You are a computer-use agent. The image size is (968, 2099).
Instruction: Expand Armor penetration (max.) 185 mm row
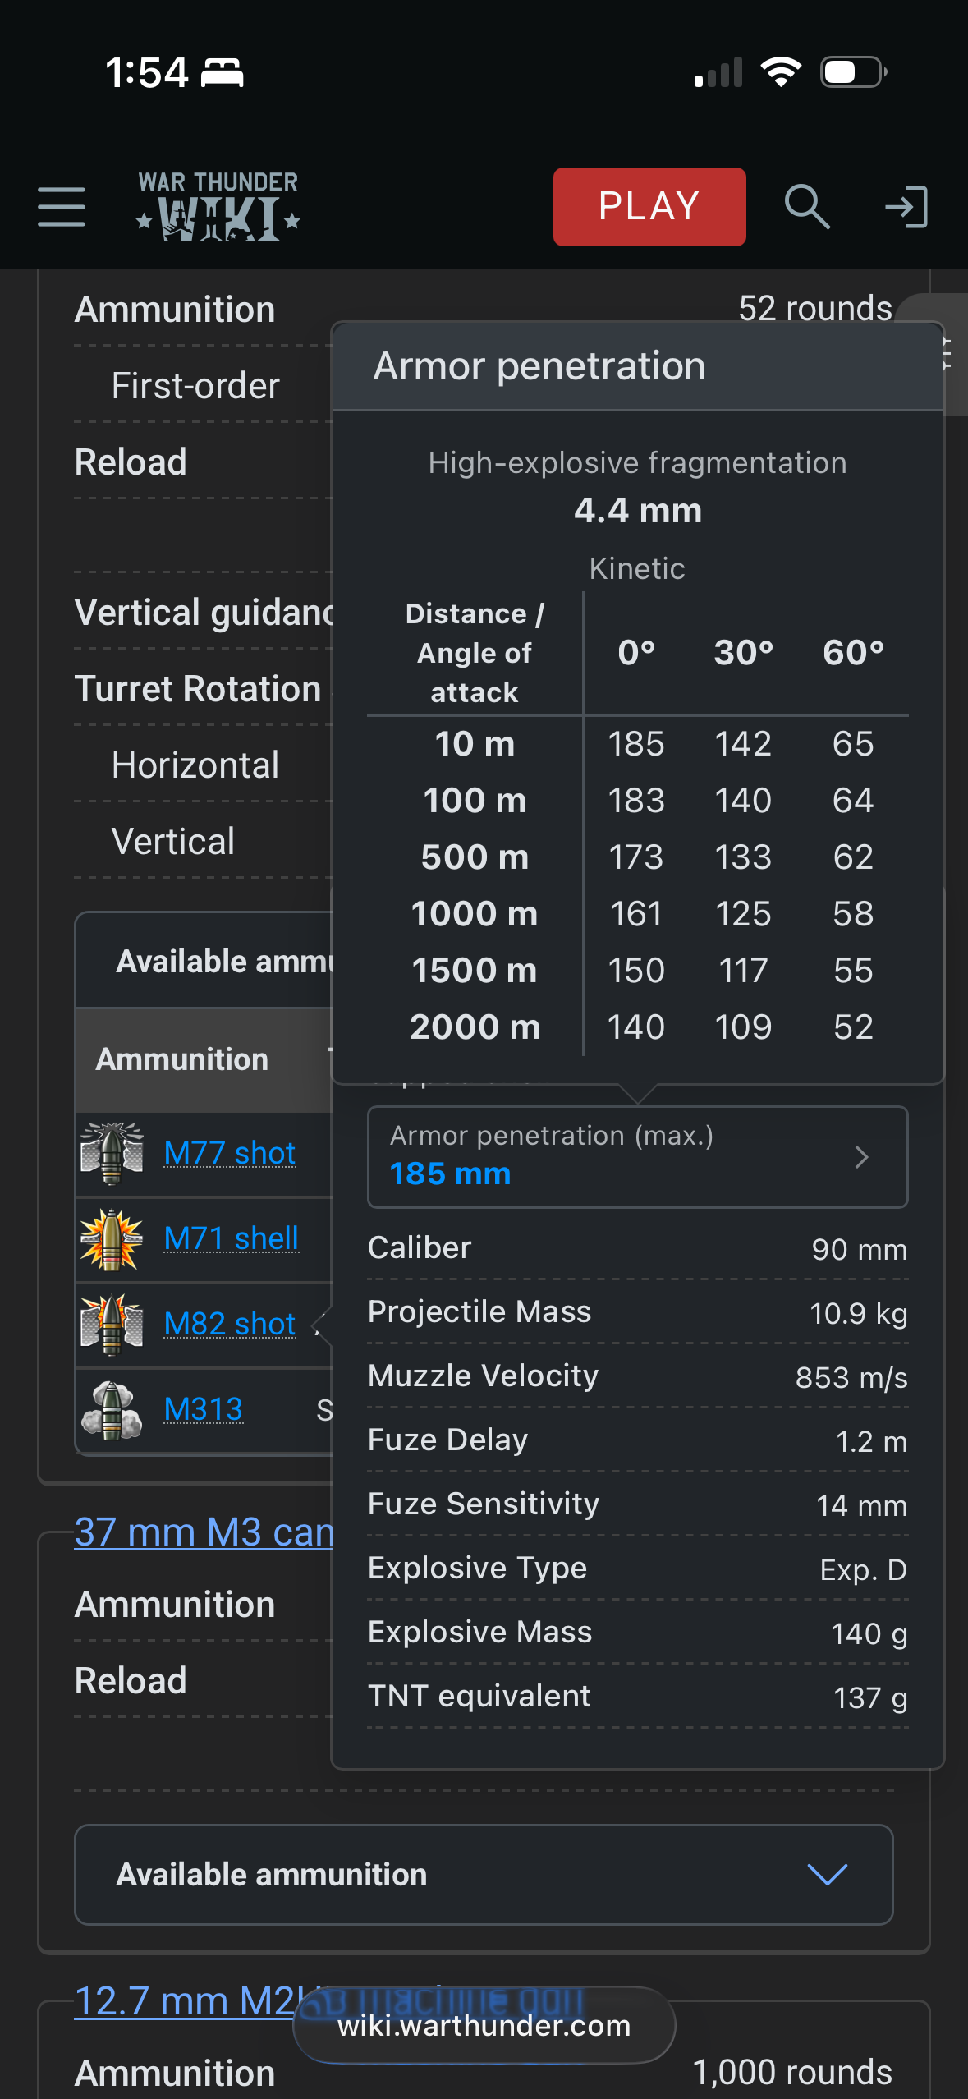click(637, 1156)
